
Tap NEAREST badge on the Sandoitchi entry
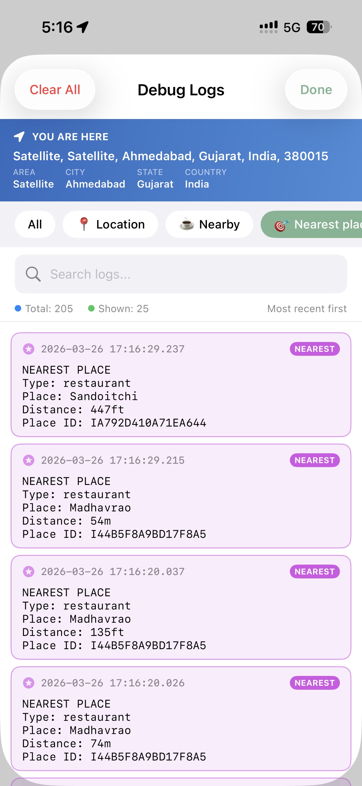pyautogui.click(x=314, y=349)
